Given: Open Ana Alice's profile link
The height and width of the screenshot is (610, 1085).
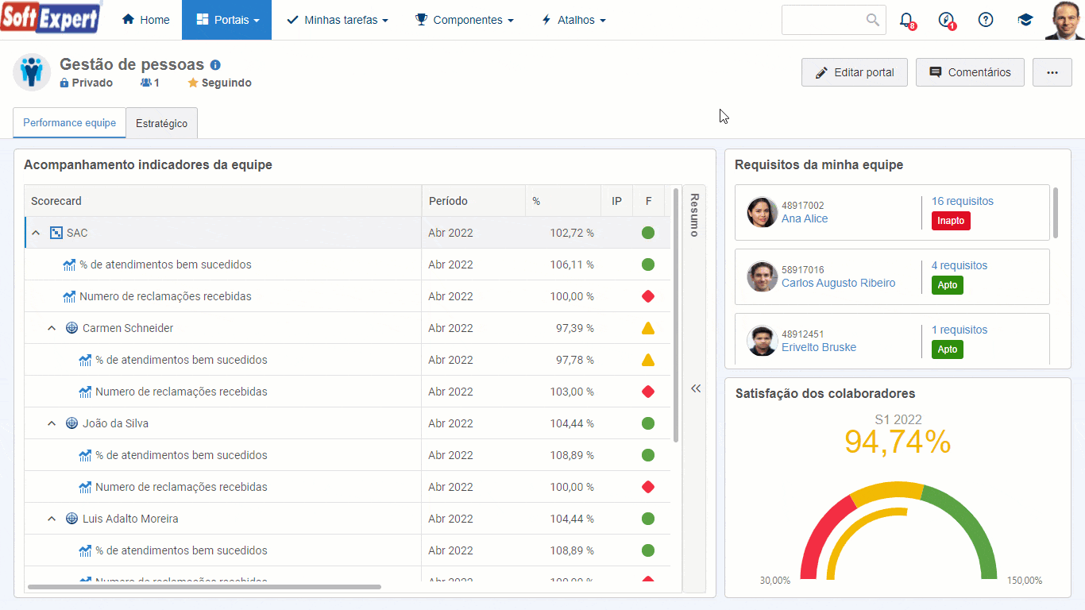Looking at the screenshot, I should (805, 218).
